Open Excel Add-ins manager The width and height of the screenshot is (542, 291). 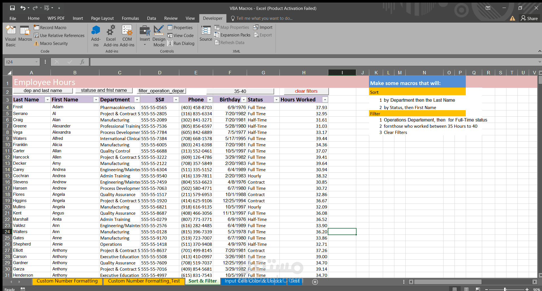[111, 36]
